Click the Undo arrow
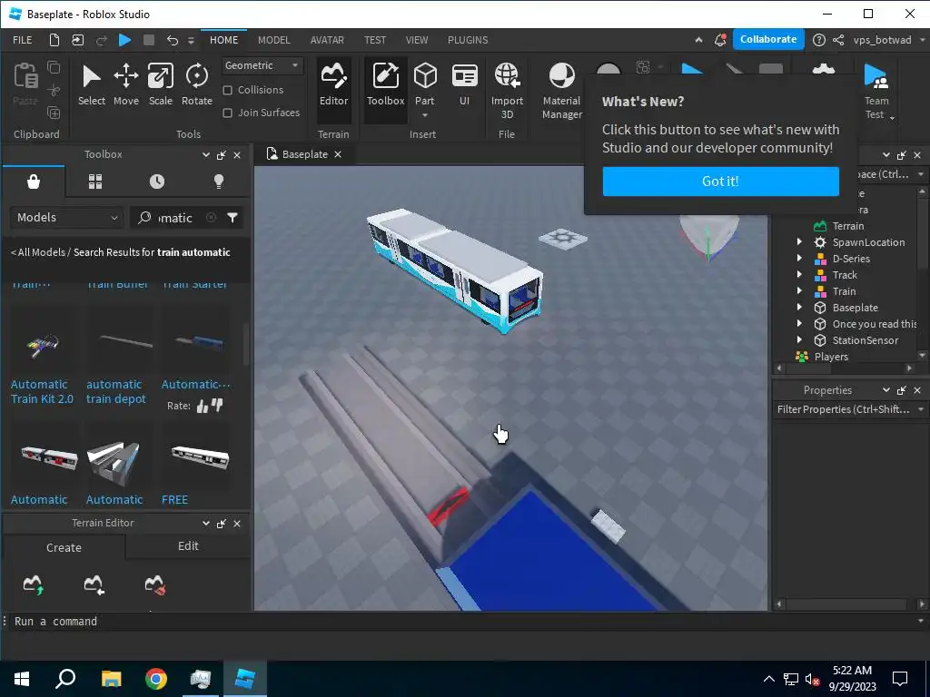This screenshot has height=697, width=930. pos(172,40)
